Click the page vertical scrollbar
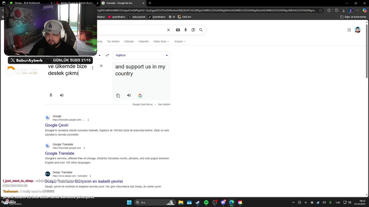Viewport: 369px width, 207px height. 367,52
